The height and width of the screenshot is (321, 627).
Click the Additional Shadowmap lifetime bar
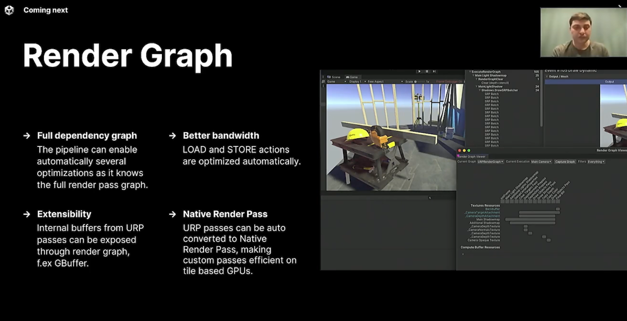coord(532,223)
